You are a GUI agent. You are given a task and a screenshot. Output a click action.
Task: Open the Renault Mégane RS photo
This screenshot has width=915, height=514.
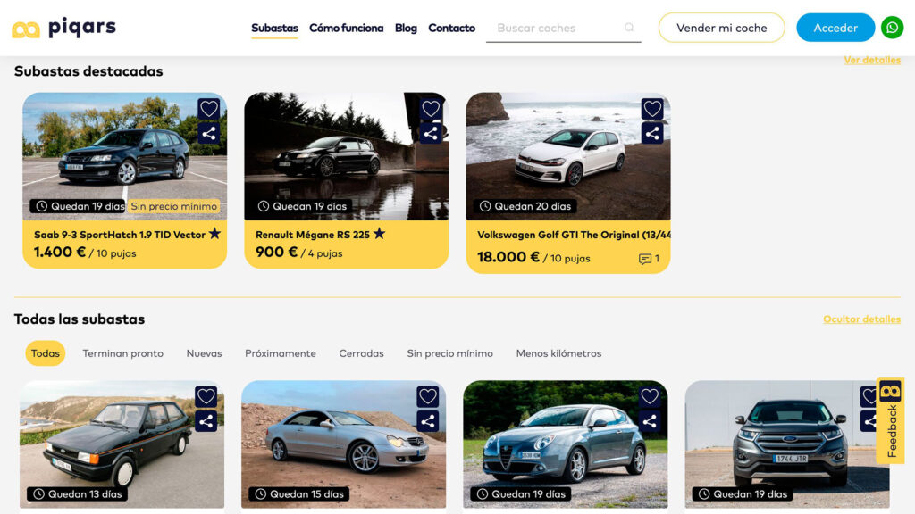(x=346, y=156)
